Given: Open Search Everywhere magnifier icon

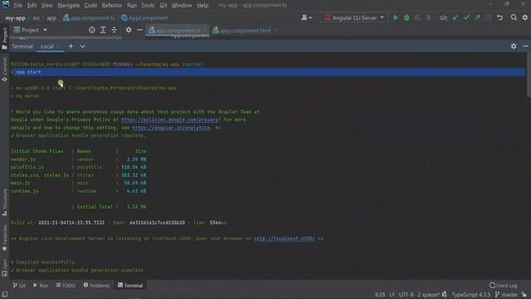Looking at the screenshot, I should point(514,17).
